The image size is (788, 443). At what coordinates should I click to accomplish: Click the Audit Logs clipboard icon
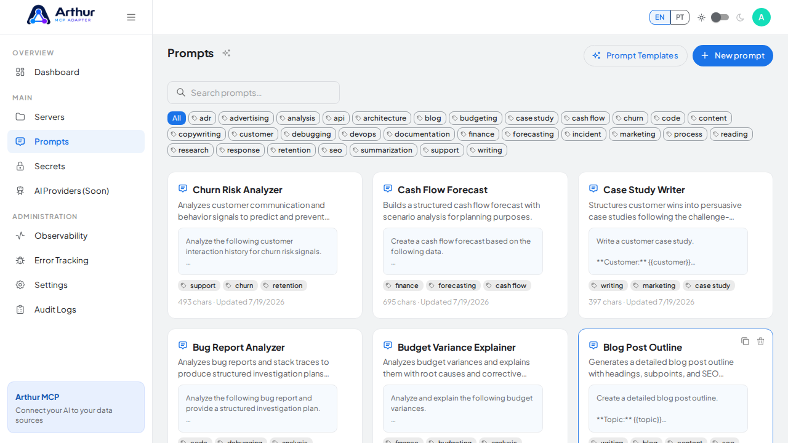click(20, 309)
